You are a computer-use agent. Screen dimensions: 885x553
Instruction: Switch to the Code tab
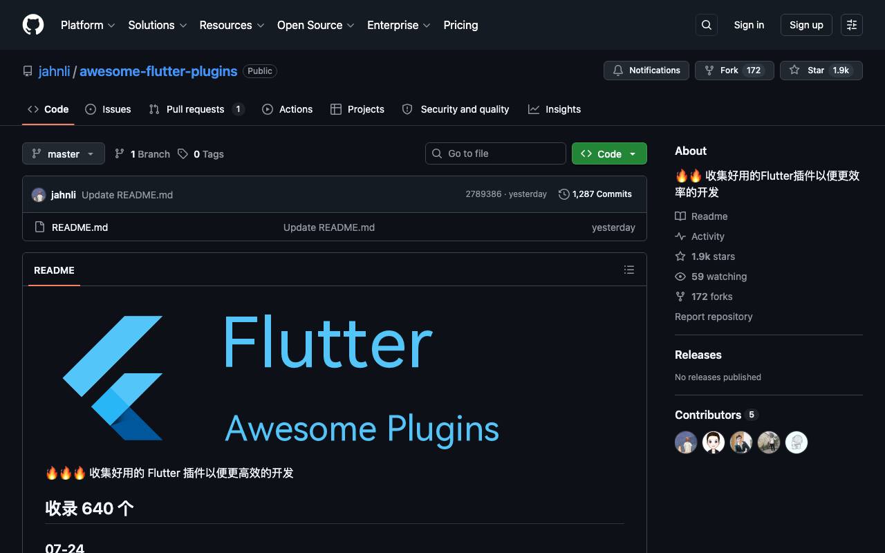[48, 109]
